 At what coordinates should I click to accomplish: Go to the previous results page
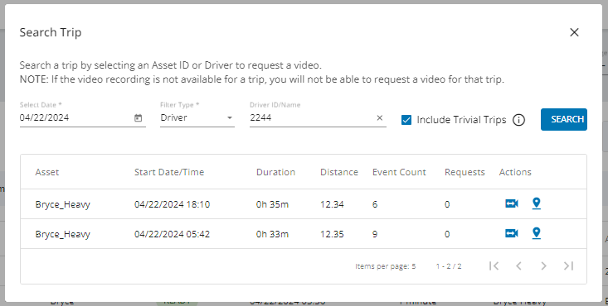click(x=518, y=265)
